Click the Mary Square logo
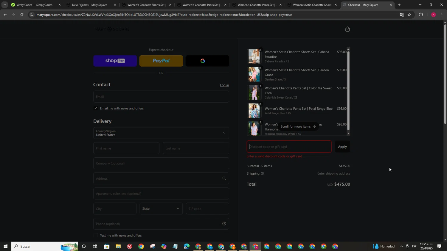The width and height of the screenshot is (447, 251). (112, 29)
